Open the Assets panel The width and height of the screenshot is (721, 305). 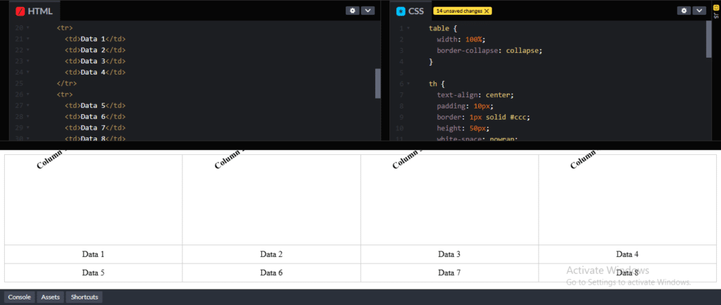coord(51,297)
